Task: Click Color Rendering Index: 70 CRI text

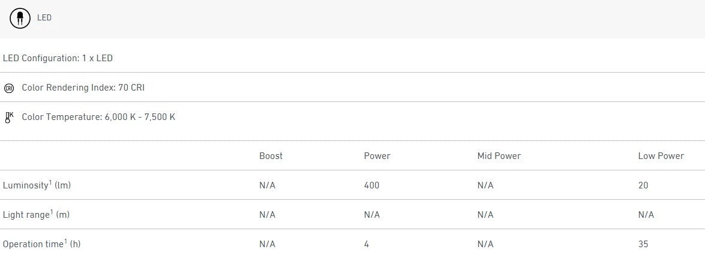Action: tap(83, 88)
